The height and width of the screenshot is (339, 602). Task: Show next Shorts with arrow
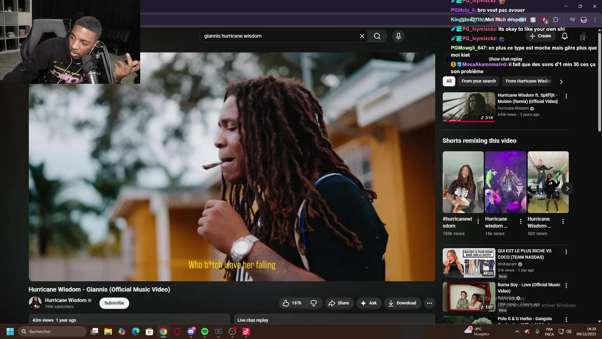click(x=567, y=188)
